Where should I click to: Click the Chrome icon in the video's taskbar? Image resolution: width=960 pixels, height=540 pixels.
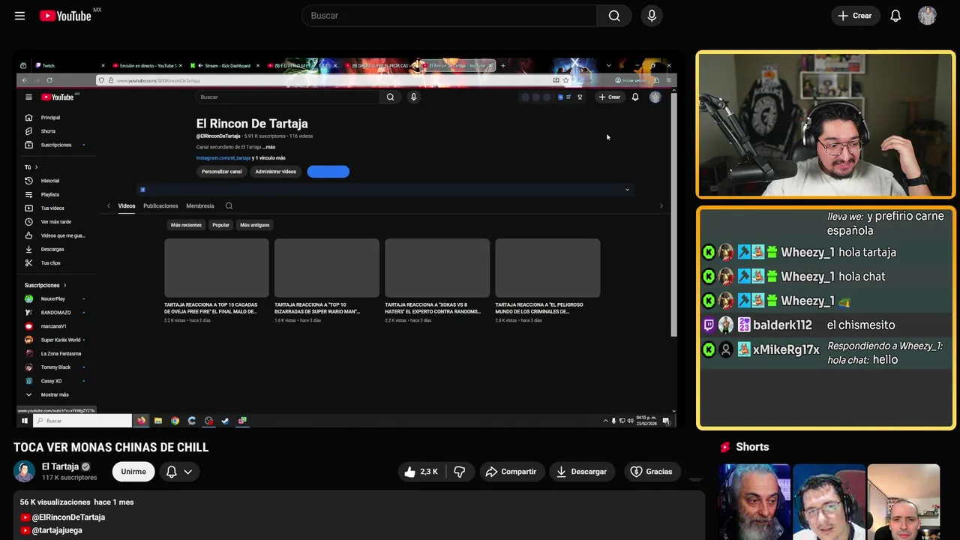(x=175, y=421)
